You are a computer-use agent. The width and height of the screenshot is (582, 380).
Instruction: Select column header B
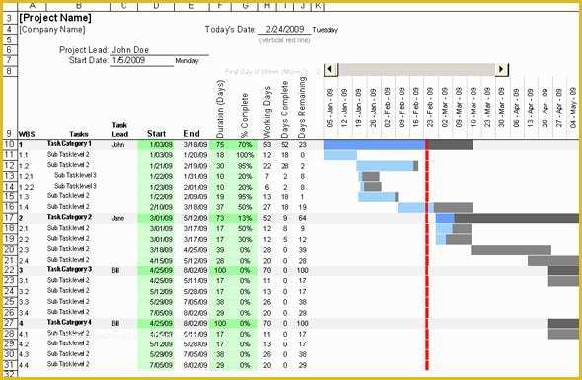(x=78, y=6)
